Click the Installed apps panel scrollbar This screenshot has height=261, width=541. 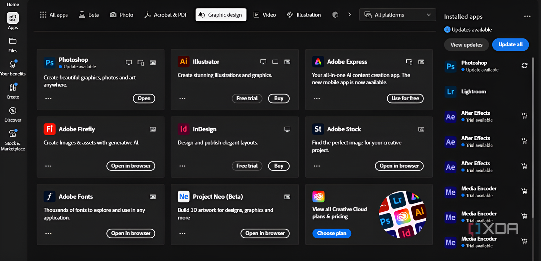click(x=533, y=138)
